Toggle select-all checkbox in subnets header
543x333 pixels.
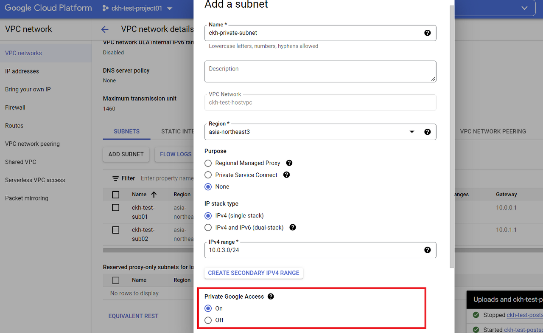coord(115,195)
